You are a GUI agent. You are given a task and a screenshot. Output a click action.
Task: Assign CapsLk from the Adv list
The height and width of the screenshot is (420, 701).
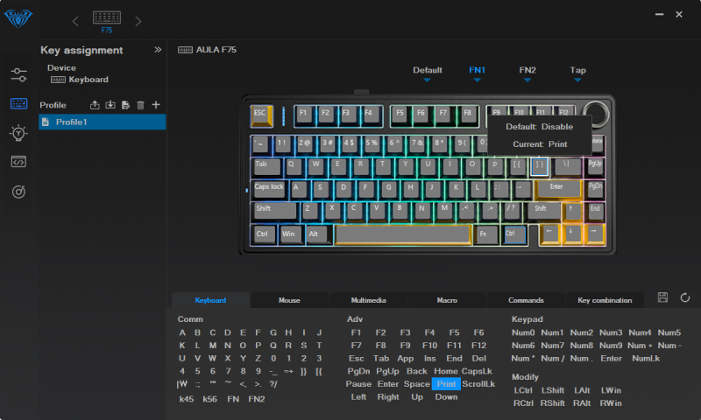click(477, 371)
